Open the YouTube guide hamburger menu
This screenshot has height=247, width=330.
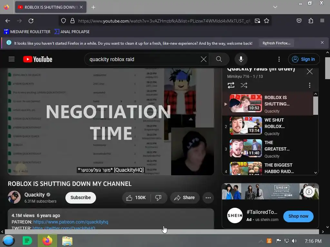(12, 59)
